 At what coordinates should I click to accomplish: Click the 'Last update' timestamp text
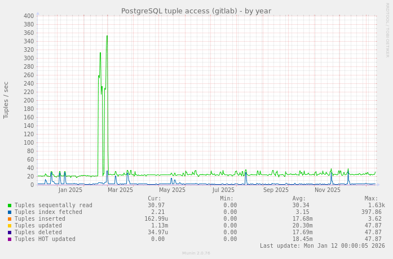(323, 245)
